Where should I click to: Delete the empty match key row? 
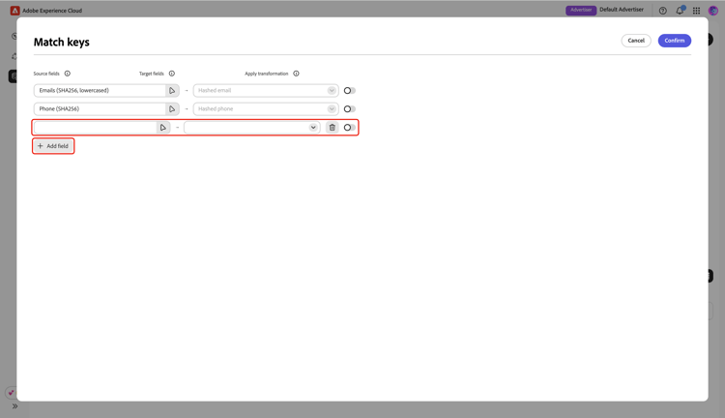332,128
